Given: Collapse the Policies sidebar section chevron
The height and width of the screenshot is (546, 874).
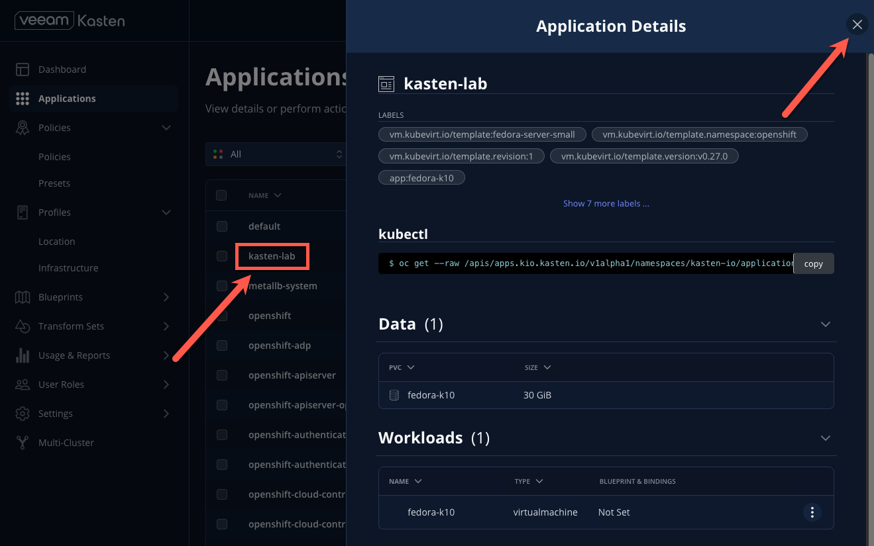Looking at the screenshot, I should click(x=166, y=128).
